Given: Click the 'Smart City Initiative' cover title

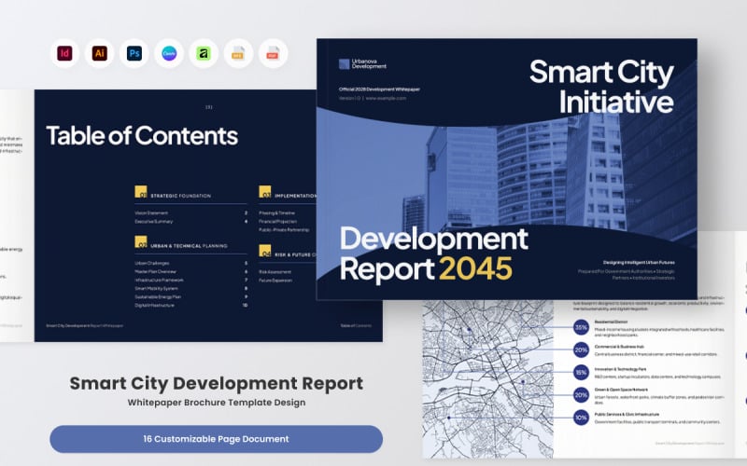Looking at the screenshot, I should pyautogui.click(x=601, y=87).
